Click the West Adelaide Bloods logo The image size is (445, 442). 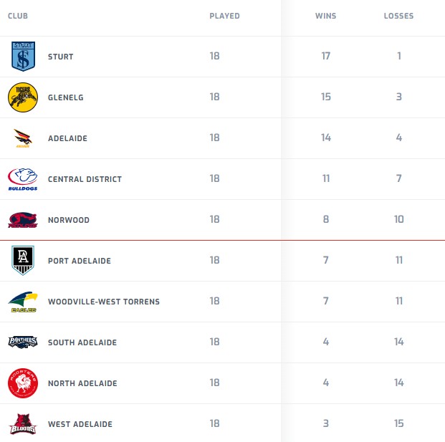[x=23, y=424]
